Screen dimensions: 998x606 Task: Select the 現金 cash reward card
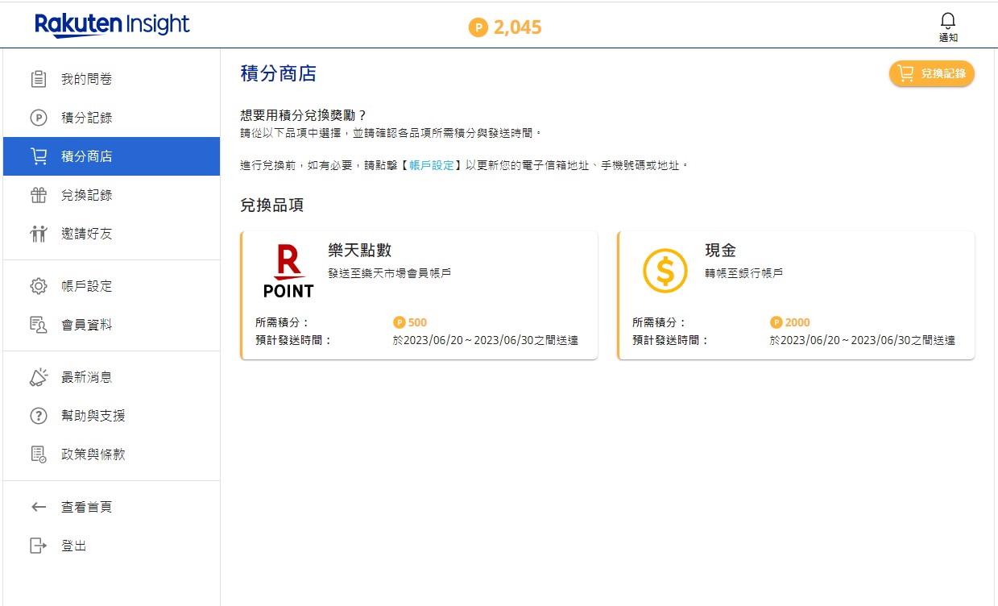pos(796,296)
